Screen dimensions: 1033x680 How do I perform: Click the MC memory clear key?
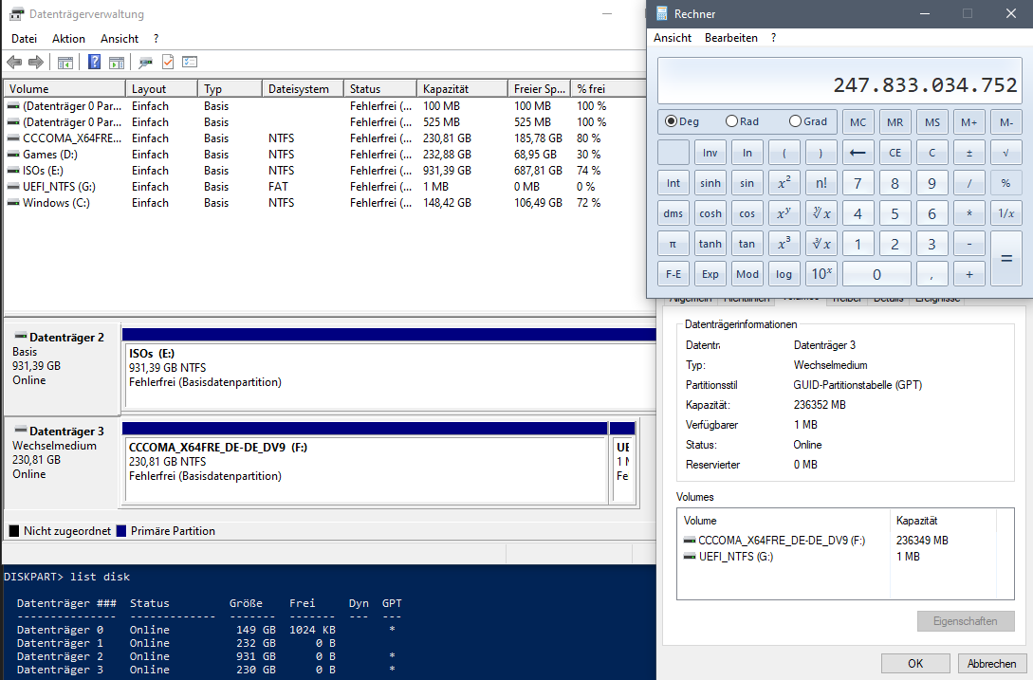click(858, 122)
